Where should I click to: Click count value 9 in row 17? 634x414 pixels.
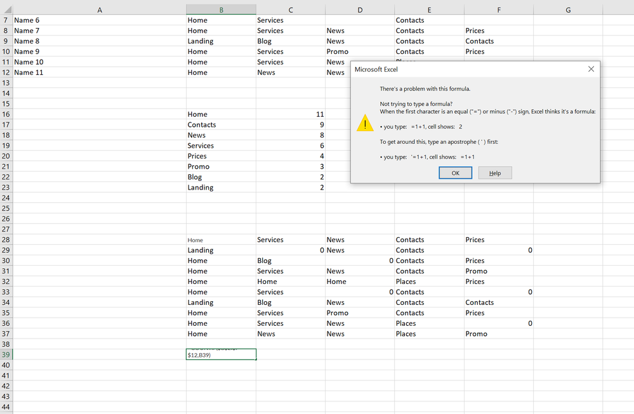click(291, 125)
